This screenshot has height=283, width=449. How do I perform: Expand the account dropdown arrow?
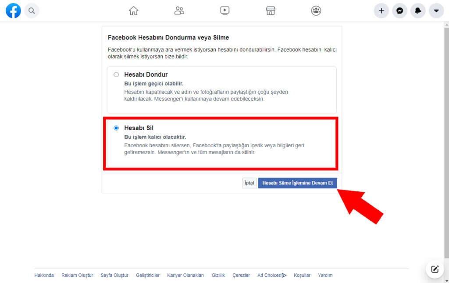click(x=436, y=11)
